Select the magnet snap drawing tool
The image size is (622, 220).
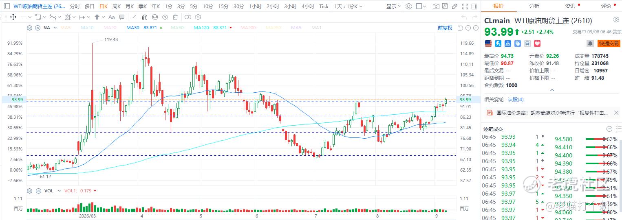click(144, 17)
